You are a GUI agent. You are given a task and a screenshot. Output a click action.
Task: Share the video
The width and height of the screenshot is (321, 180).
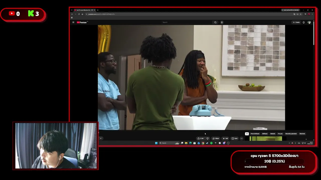(216, 138)
